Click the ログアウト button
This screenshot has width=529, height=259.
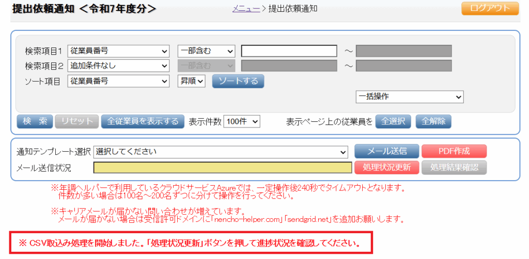coord(490,8)
